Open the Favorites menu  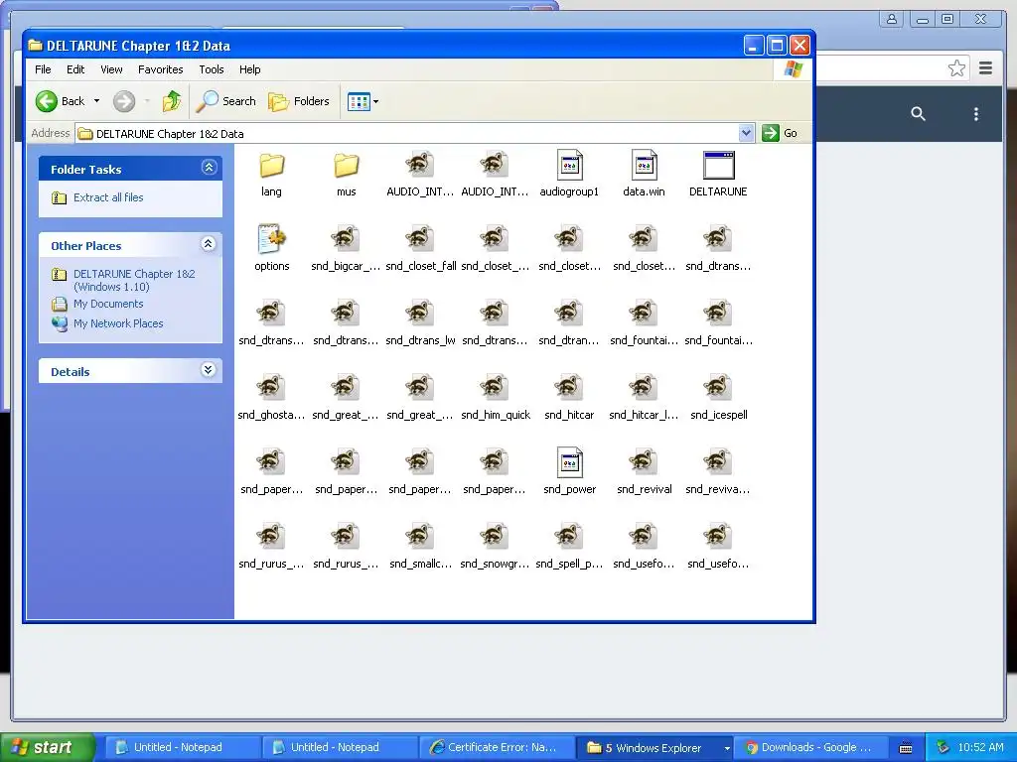160,69
